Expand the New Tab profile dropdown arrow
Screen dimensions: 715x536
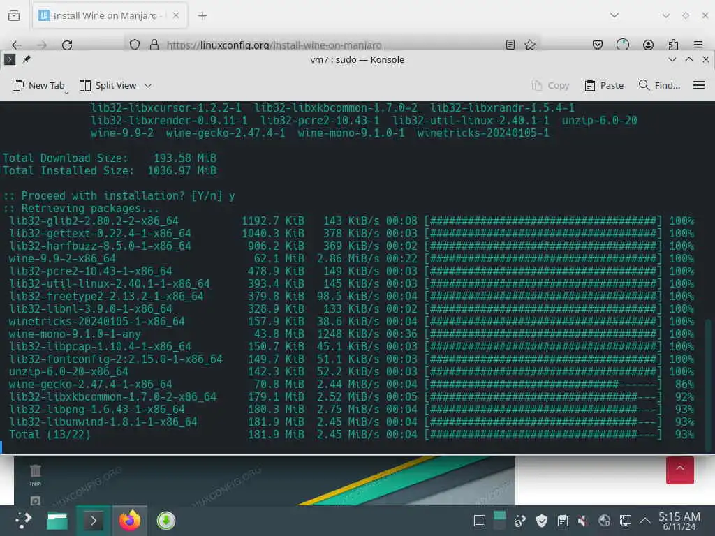click(x=66, y=93)
